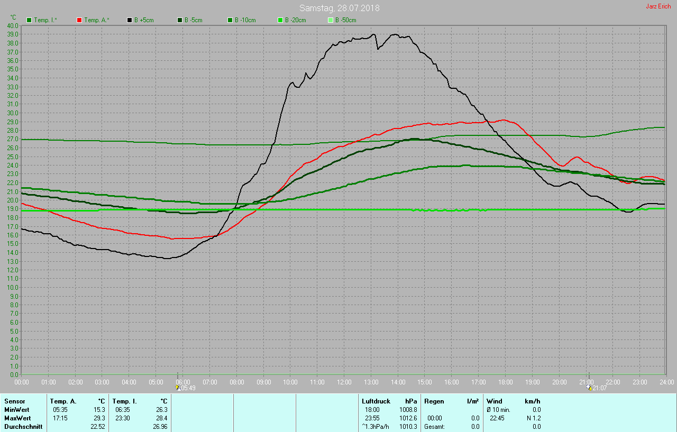Viewport: 677px width, 432px height.
Task: Click the Durchschnitt row label
Action: [23, 427]
